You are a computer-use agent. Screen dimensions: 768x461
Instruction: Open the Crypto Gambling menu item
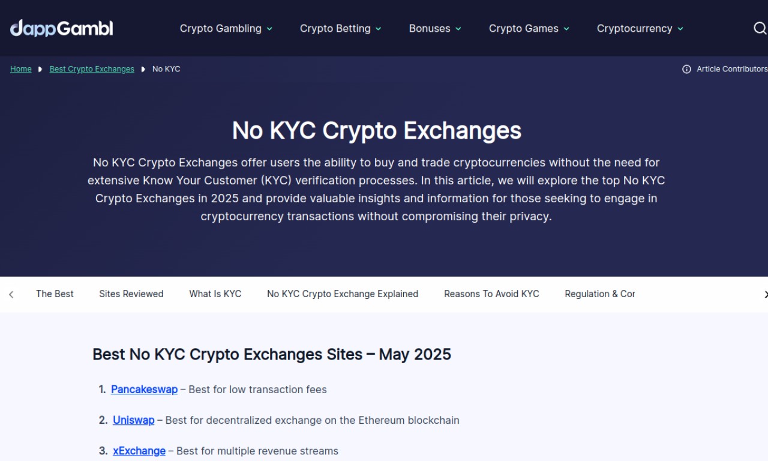(x=221, y=28)
